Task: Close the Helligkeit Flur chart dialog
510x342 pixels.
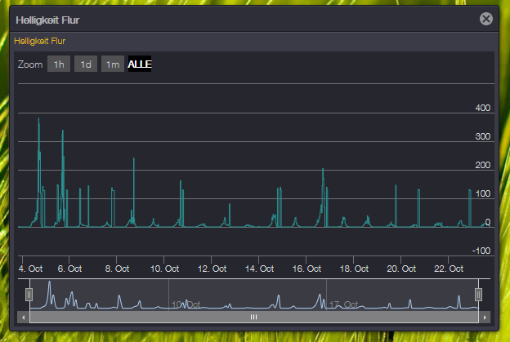Action: click(486, 19)
